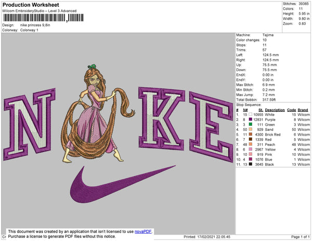Click the Pink thread color swatch
312x241 pixels.
tap(250, 154)
